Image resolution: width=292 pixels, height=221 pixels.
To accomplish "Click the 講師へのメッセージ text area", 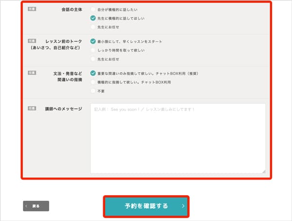I will [x=178, y=138].
